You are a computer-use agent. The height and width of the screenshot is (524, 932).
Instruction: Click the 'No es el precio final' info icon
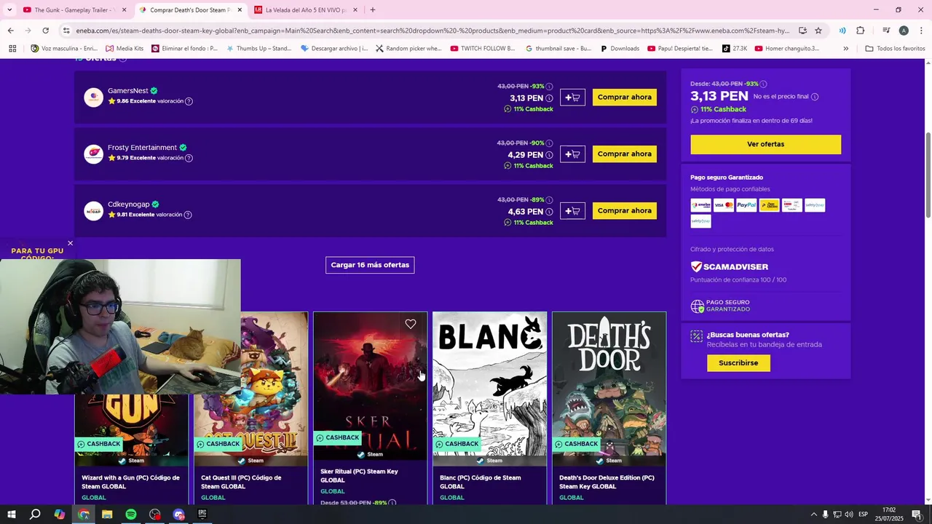coord(815,97)
